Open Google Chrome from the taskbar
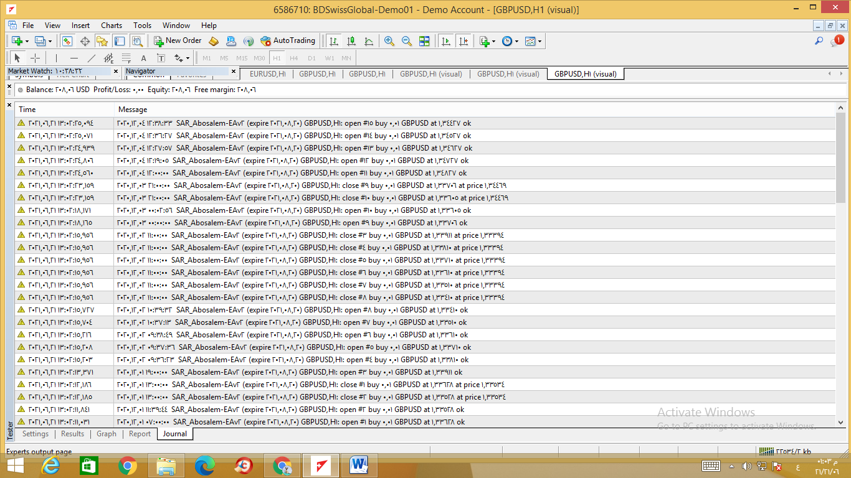This screenshot has height=478, width=851. coord(128,466)
